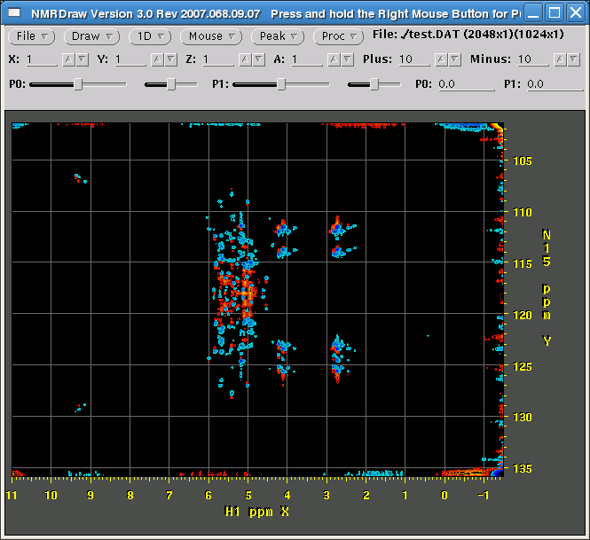Increase A value with up arrow
Image resolution: width=590 pixels, height=540 pixels.
(334, 59)
